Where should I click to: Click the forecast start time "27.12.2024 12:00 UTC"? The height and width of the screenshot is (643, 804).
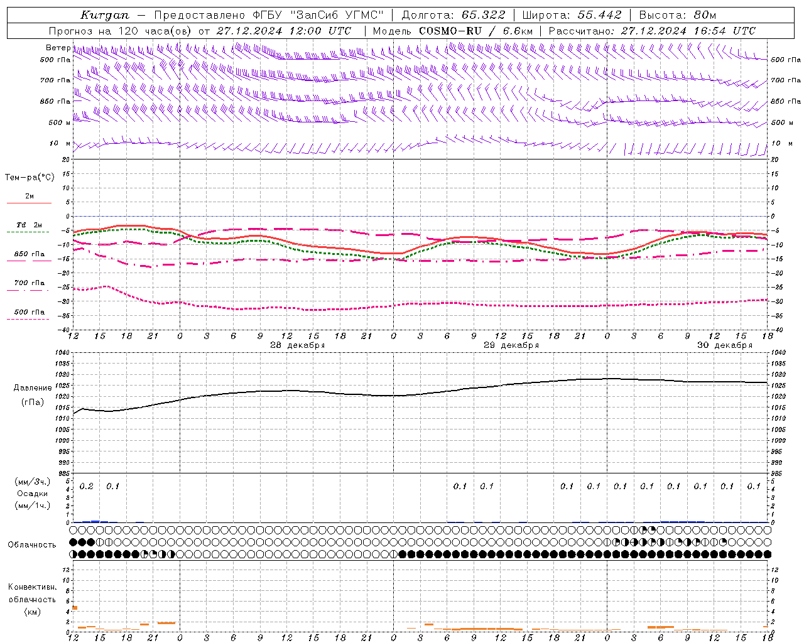(284, 31)
